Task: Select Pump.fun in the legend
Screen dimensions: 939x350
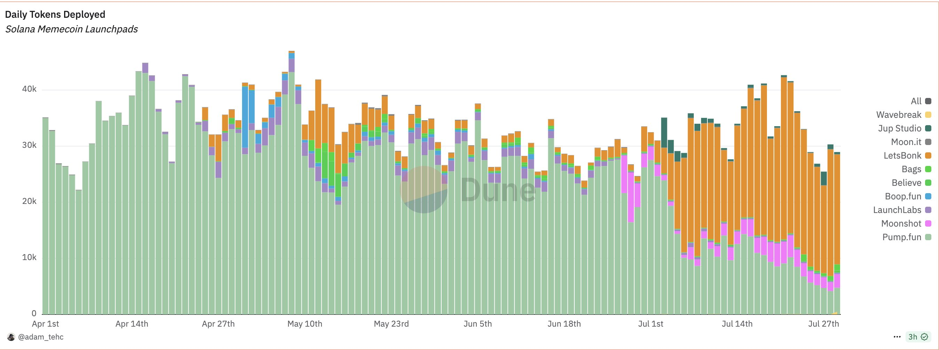Action: [907, 237]
